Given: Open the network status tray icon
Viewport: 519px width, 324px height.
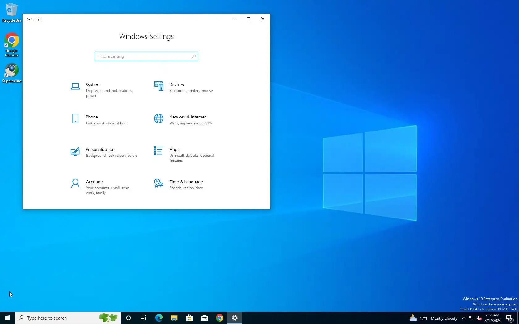Looking at the screenshot, I should pos(472,318).
